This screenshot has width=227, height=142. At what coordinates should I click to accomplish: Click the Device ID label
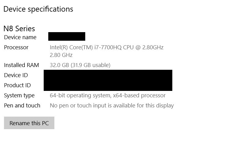(x=16, y=75)
